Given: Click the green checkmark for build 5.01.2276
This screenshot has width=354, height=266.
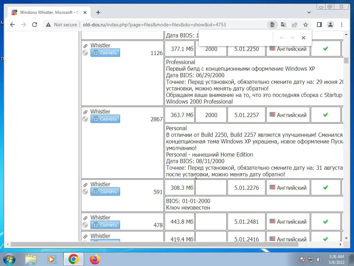Looking at the screenshot, I should click(326, 187).
